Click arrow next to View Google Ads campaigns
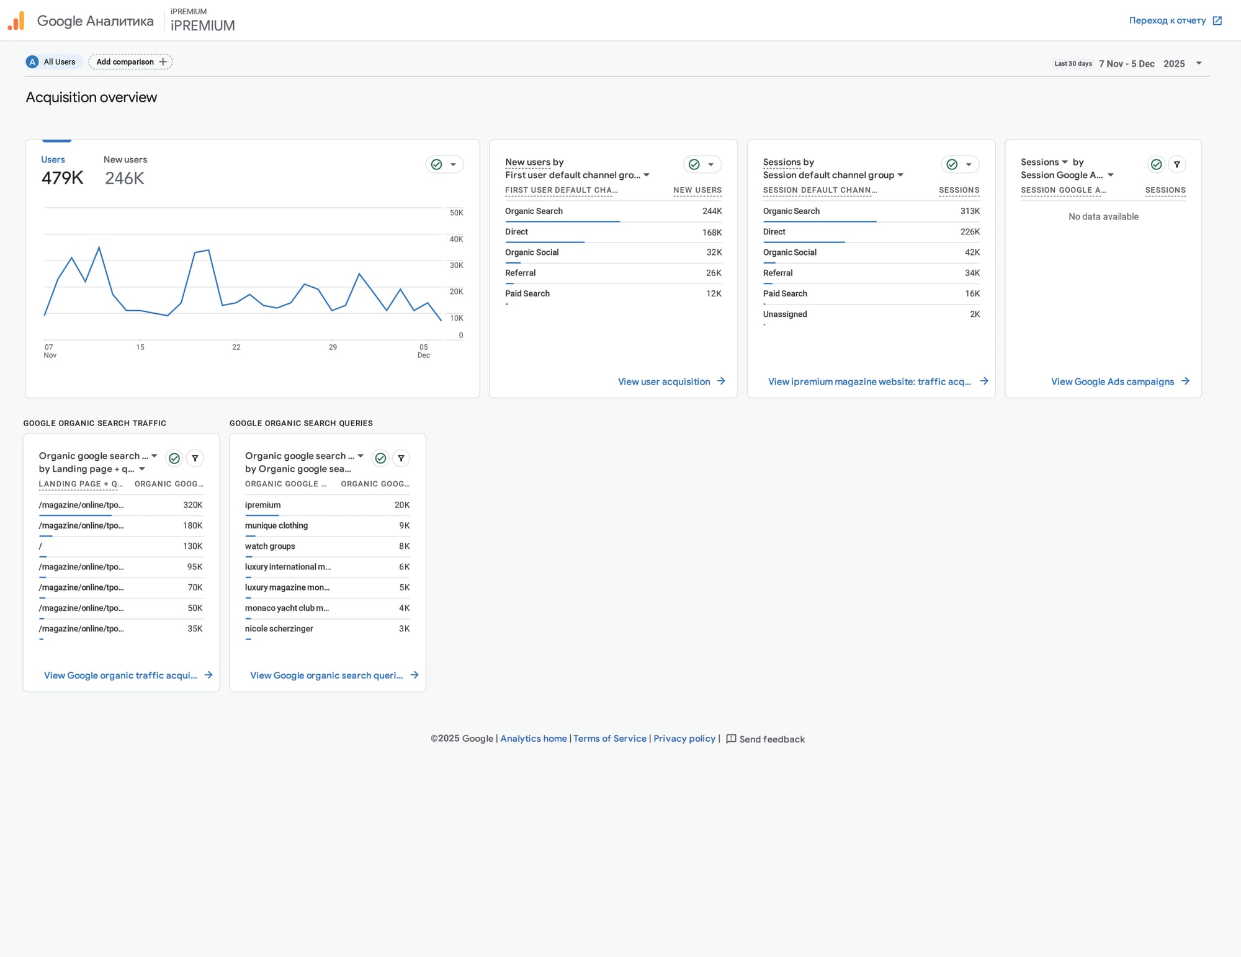 [x=1185, y=381]
